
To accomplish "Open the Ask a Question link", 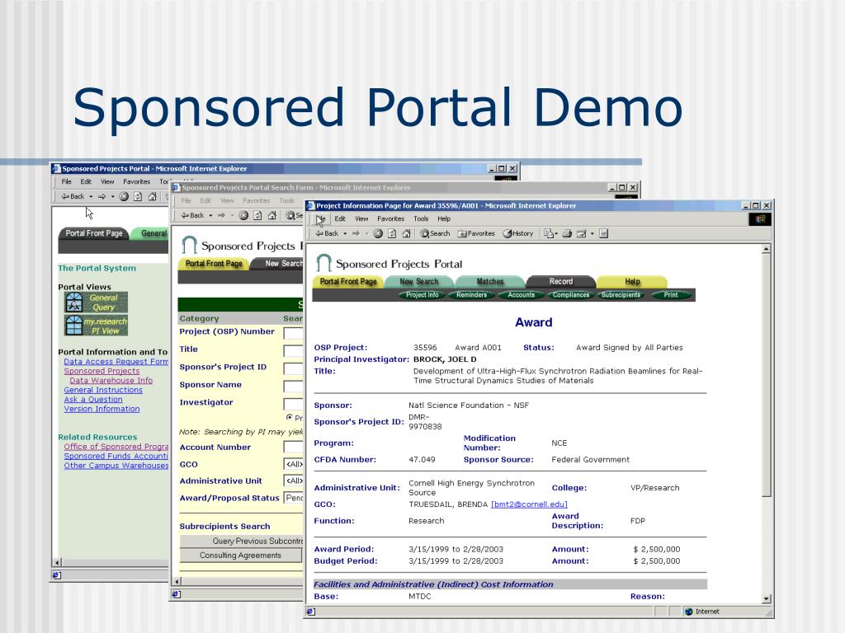I will [x=93, y=400].
